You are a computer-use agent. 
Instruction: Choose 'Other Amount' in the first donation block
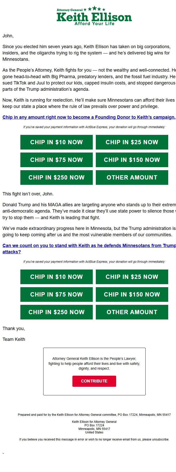pos(132,178)
